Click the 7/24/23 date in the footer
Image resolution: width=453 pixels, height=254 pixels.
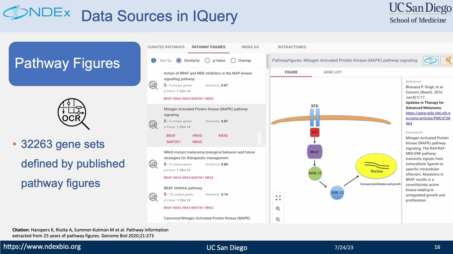point(344,247)
